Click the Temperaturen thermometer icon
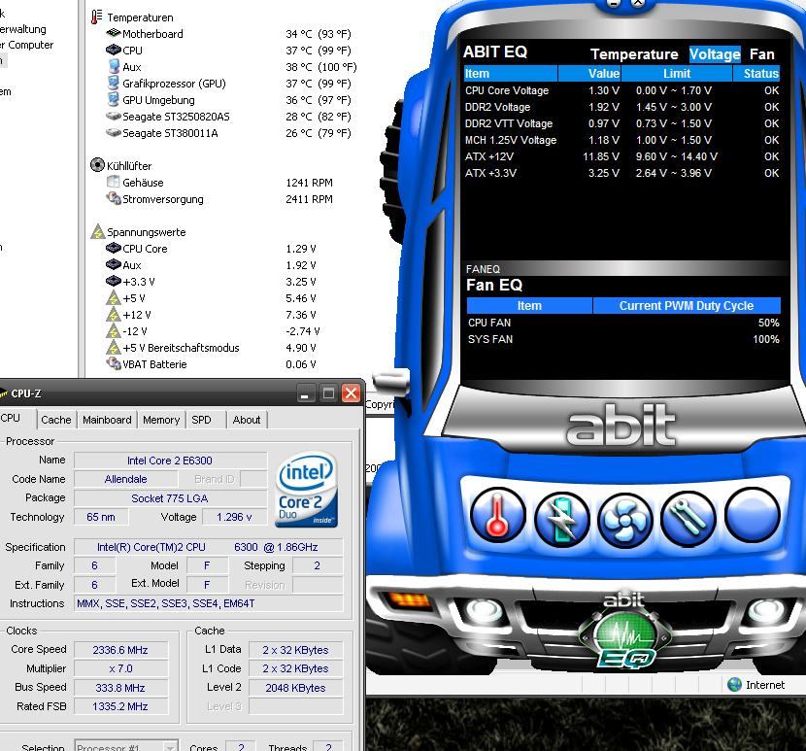This screenshot has width=806, height=751. (96, 17)
